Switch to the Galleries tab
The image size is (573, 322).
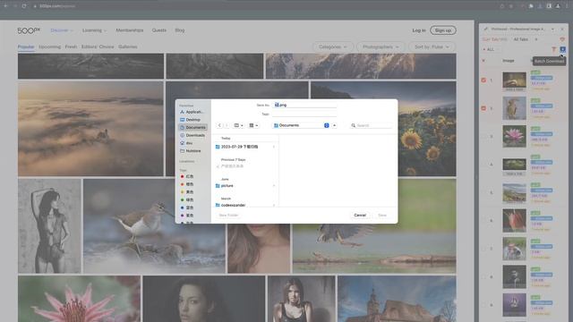[128, 47]
